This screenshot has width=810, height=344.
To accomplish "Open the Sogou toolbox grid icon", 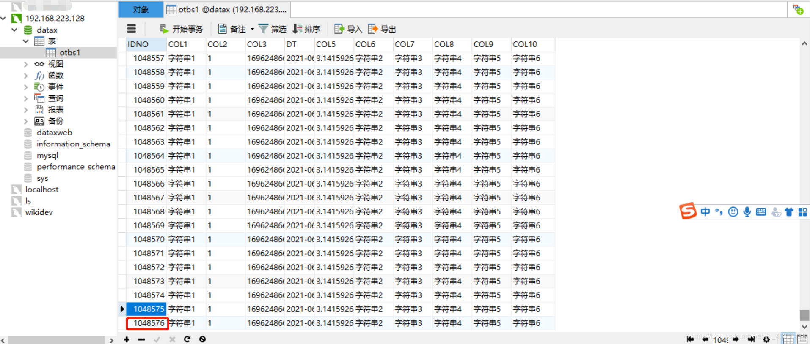I will pos(802,212).
